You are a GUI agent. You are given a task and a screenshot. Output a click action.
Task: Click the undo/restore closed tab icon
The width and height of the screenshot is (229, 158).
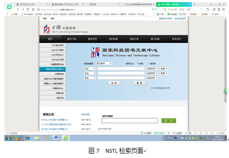coord(208,10)
